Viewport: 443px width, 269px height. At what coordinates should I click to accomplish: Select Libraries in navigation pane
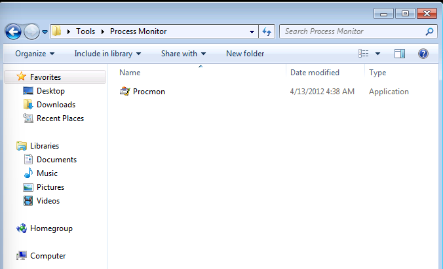(45, 146)
